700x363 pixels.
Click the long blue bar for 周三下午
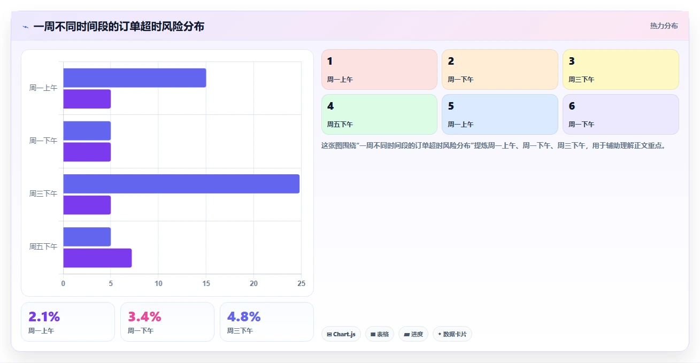(181, 184)
